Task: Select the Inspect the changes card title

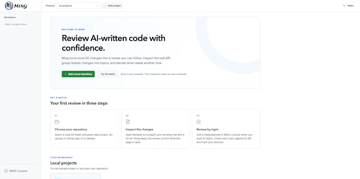Action: (x=139, y=129)
